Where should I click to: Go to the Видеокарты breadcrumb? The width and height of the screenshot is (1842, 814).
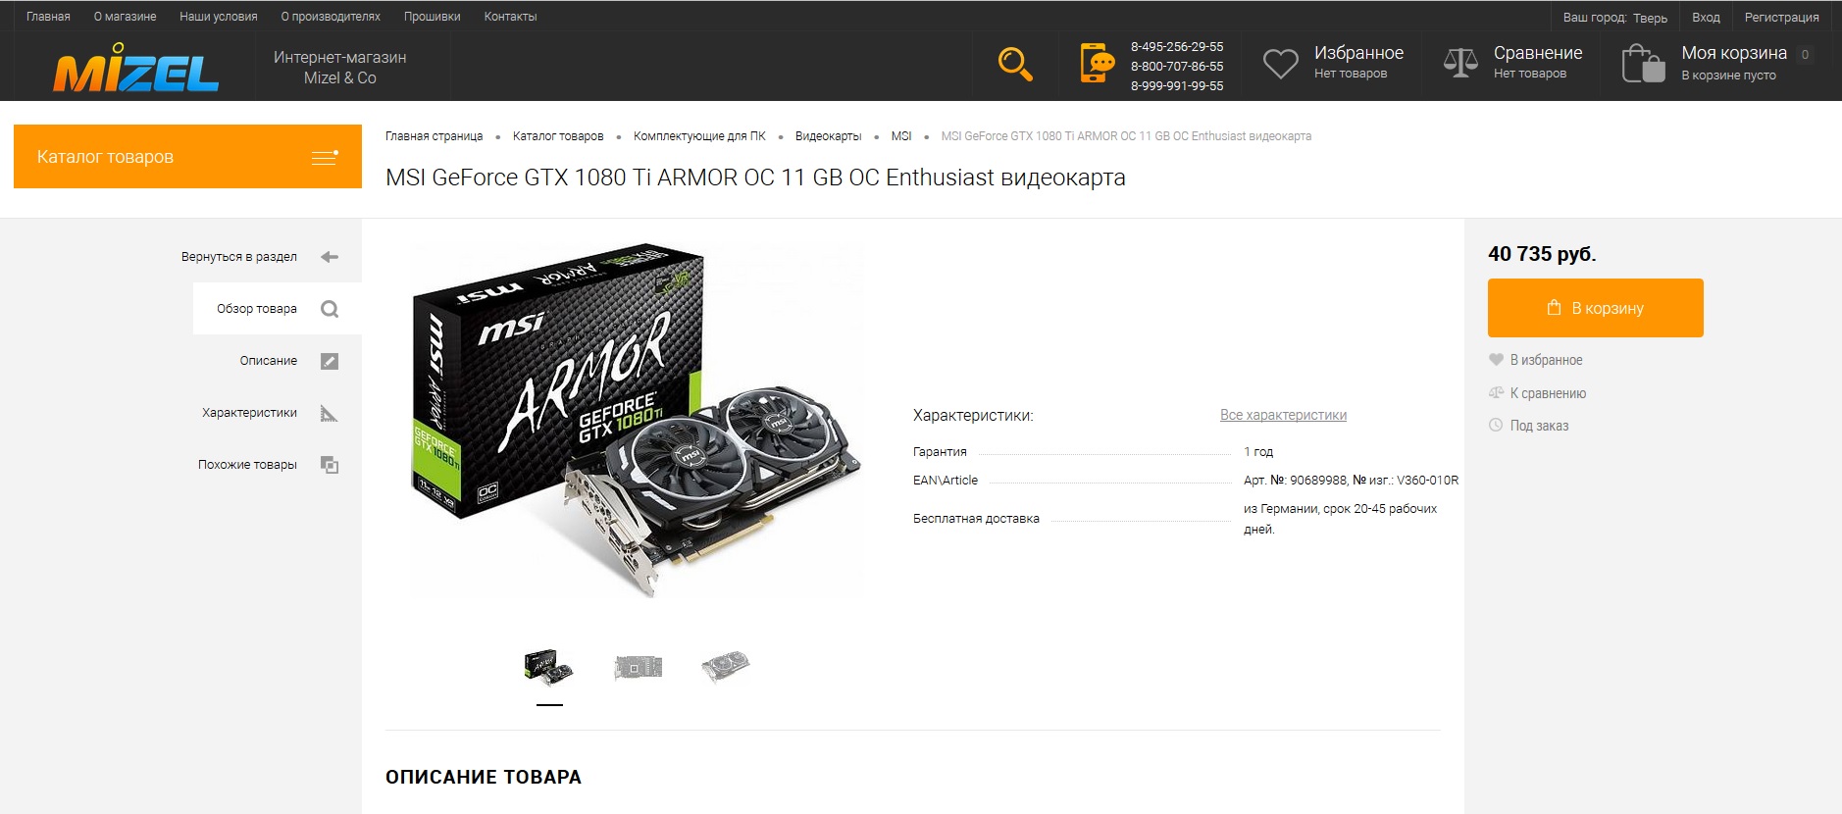click(828, 136)
